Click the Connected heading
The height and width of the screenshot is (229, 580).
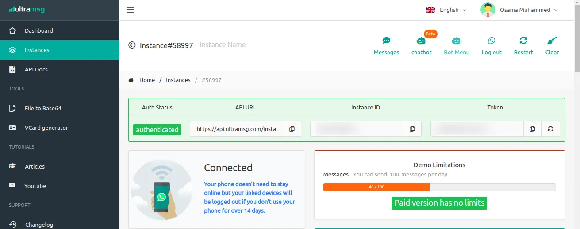point(228,168)
